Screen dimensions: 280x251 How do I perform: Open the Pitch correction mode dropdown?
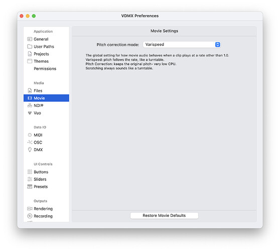pos(182,45)
